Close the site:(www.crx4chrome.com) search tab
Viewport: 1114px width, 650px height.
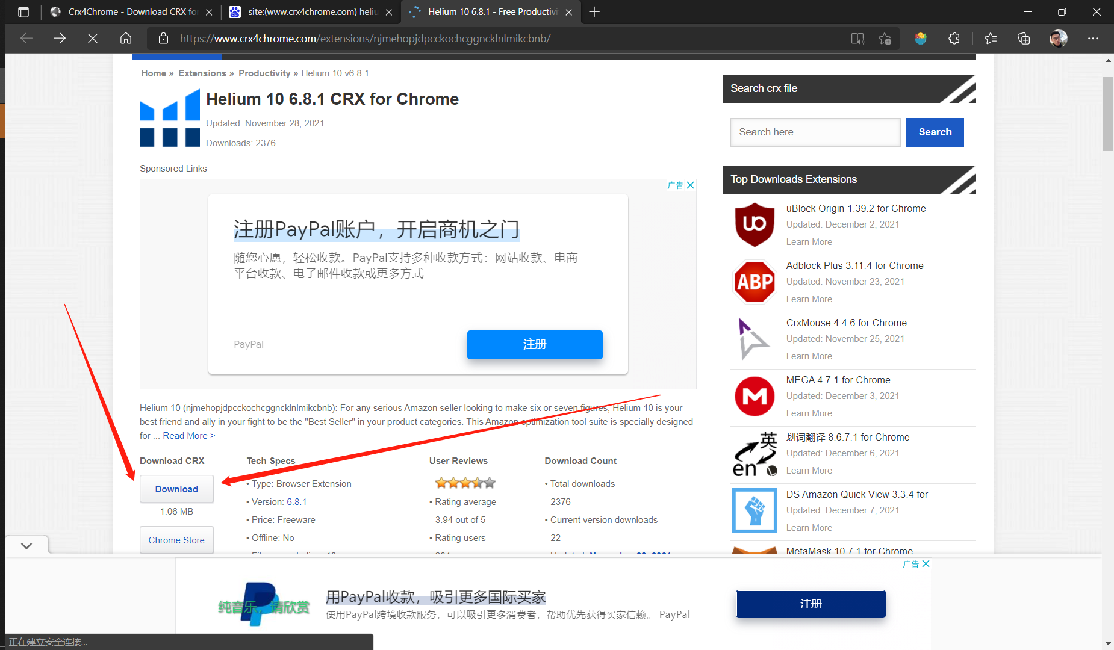[389, 12]
